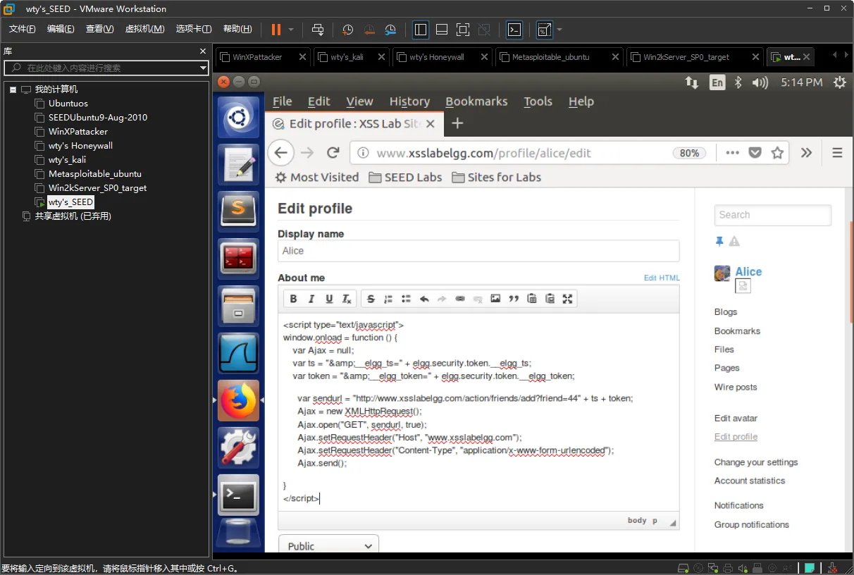Click the Pocket save icon

[755, 153]
